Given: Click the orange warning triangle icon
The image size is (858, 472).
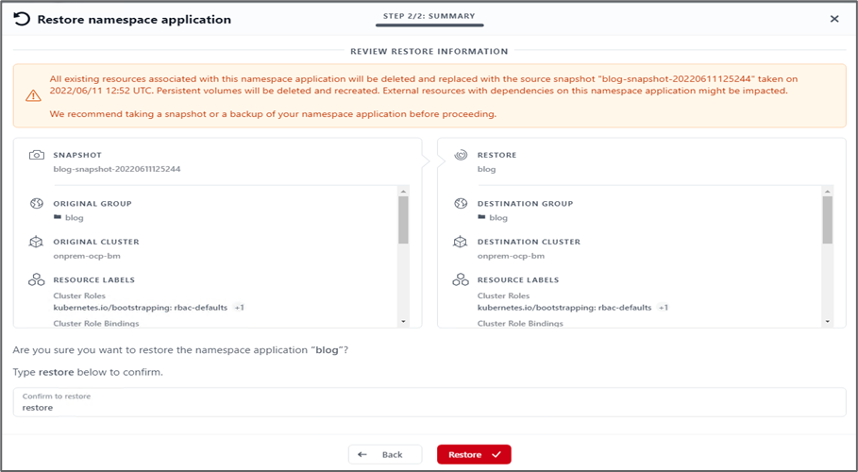Looking at the screenshot, I should (33, 95).
